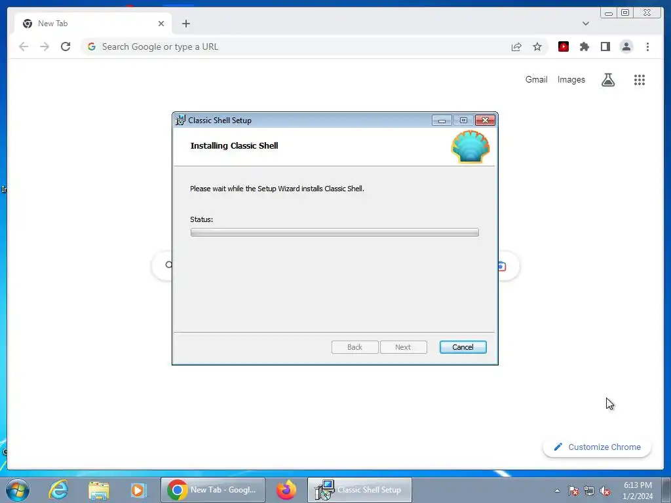
Task: Reload the Chrome page
Action: (66, 47)
